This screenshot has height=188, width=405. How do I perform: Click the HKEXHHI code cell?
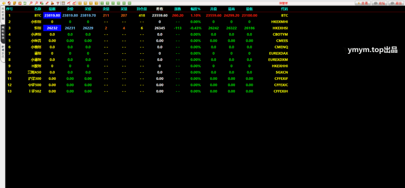(280, 66)
